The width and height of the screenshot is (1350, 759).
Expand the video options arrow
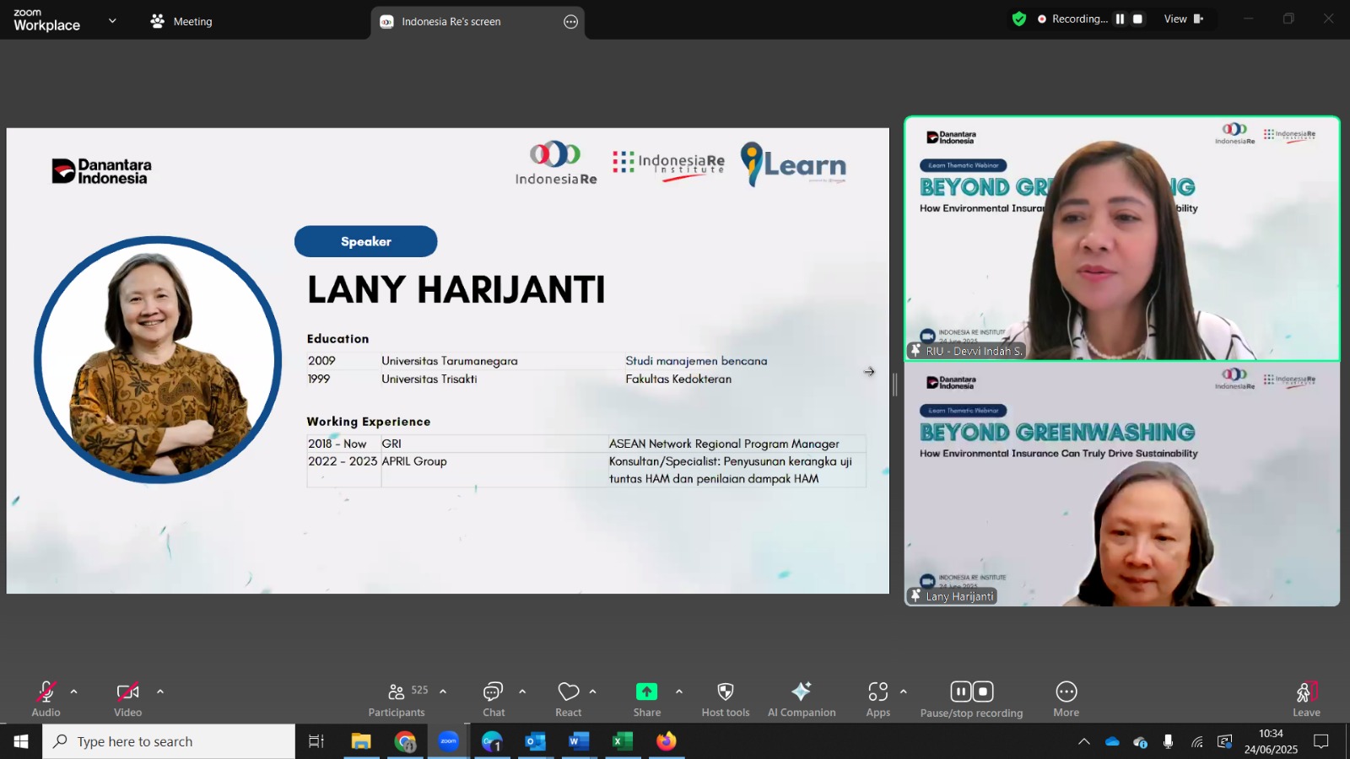160,692
